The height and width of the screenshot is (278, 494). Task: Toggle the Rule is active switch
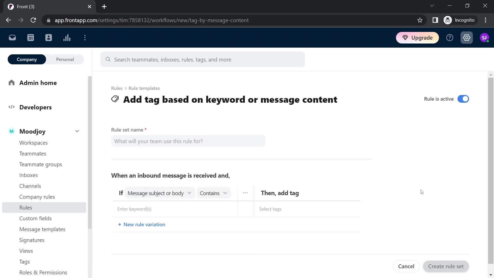(463, 99)
